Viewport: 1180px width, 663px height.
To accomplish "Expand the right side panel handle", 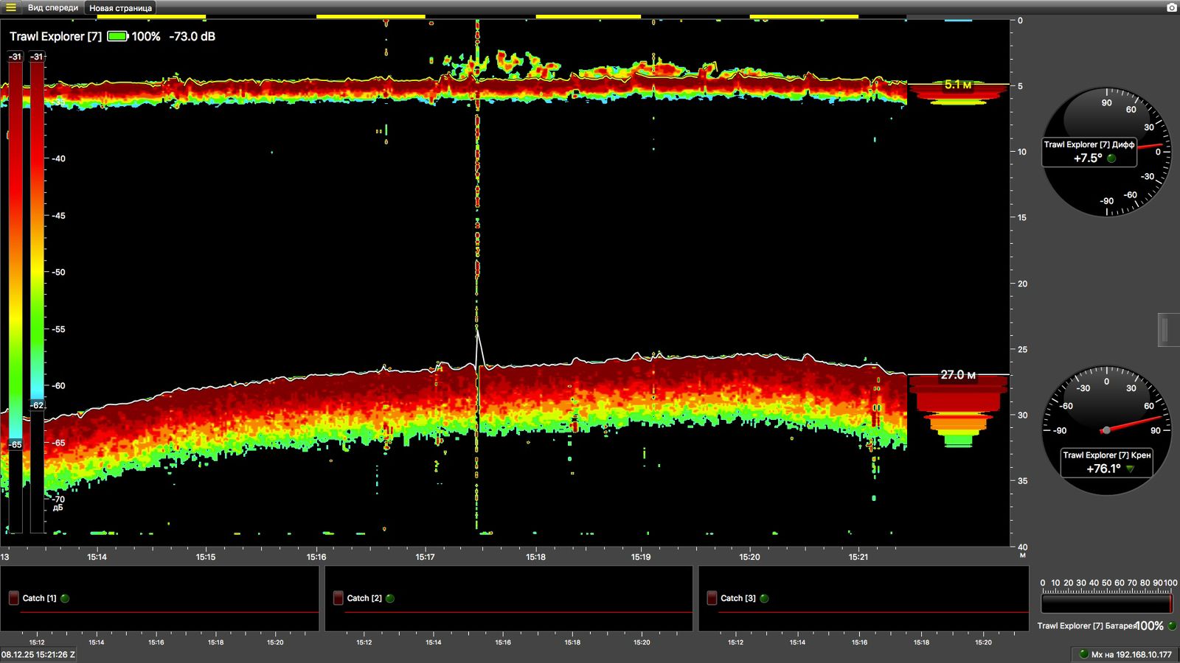I will (x=1165, y=329).
